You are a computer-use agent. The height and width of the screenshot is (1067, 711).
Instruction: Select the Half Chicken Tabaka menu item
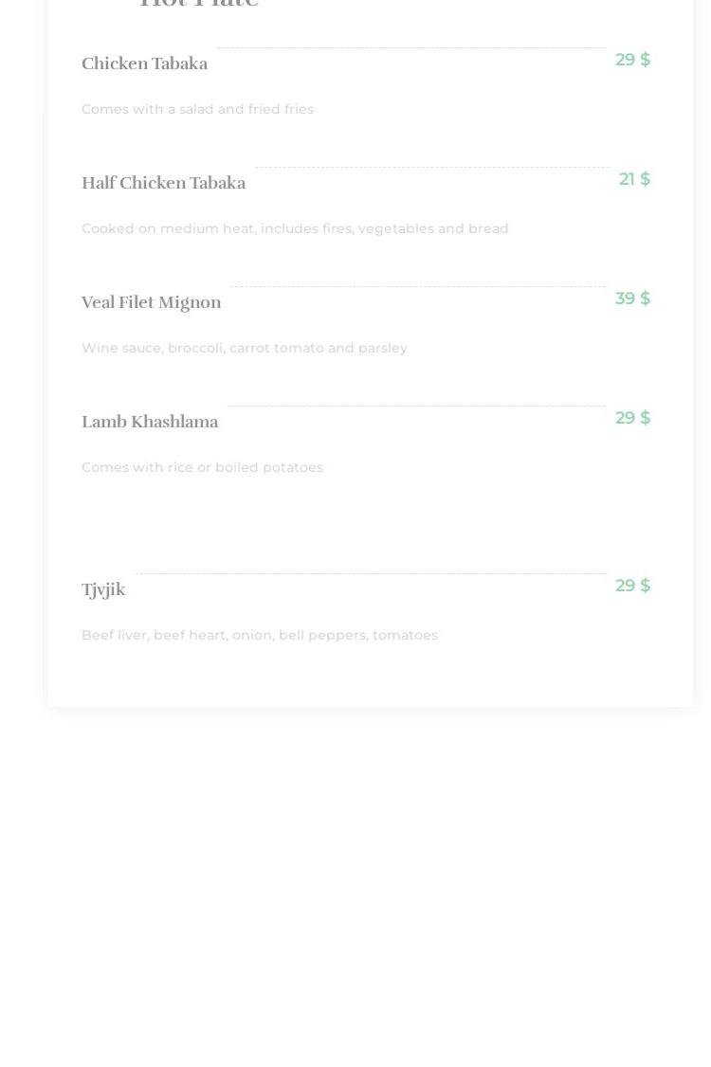(x=163, y=183)
